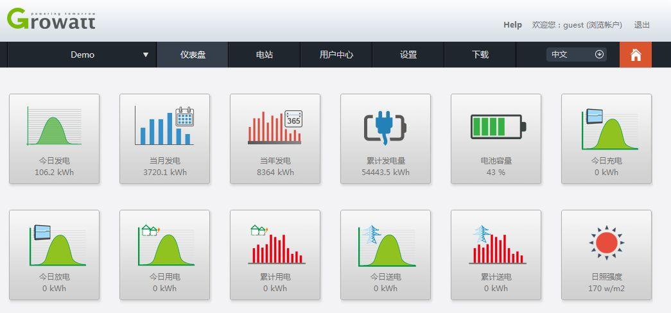Click the 累计发电量 label
The width and height of the screenshot is (671, 313).
385,161
